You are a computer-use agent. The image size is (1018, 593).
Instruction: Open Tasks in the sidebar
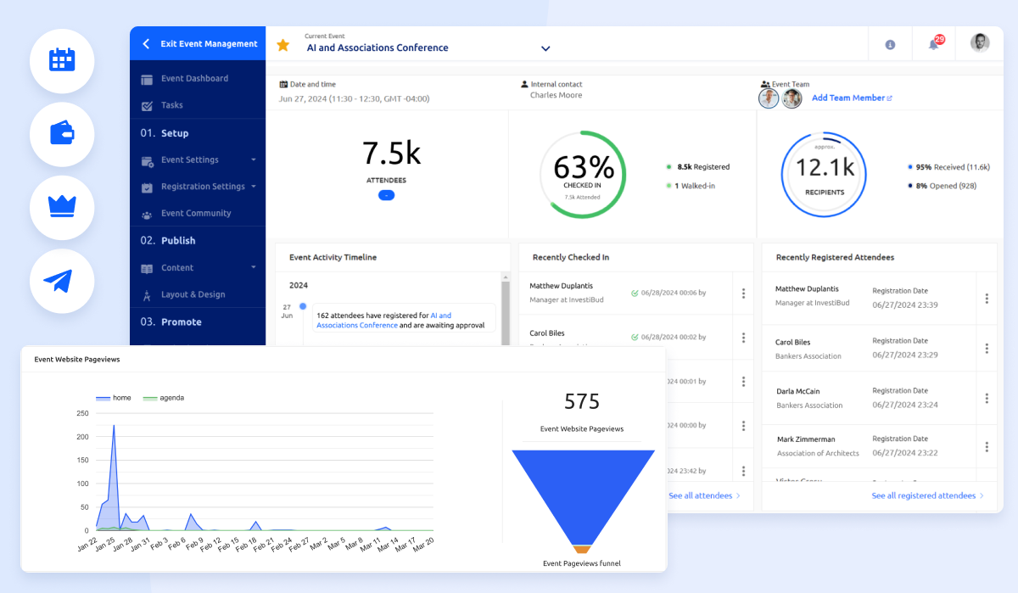pyautogui.click(x=172, y=105)
